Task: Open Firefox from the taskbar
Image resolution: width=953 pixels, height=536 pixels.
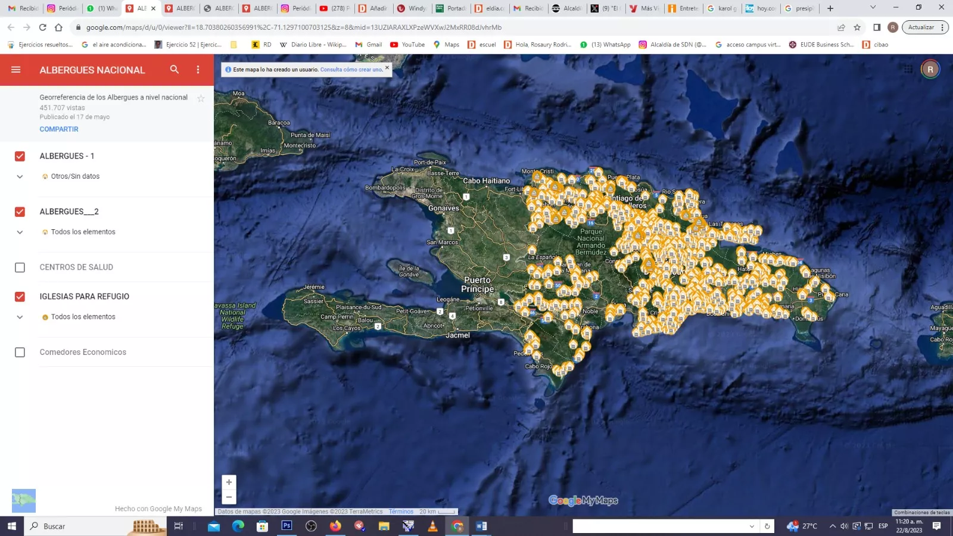Action: 335,526
